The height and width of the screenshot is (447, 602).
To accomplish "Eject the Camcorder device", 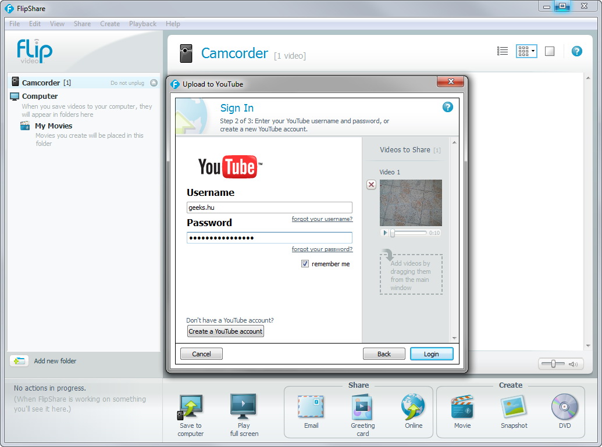I will click(154, 83).
